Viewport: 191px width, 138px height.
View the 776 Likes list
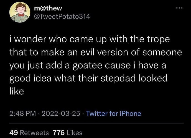[66, 132]
